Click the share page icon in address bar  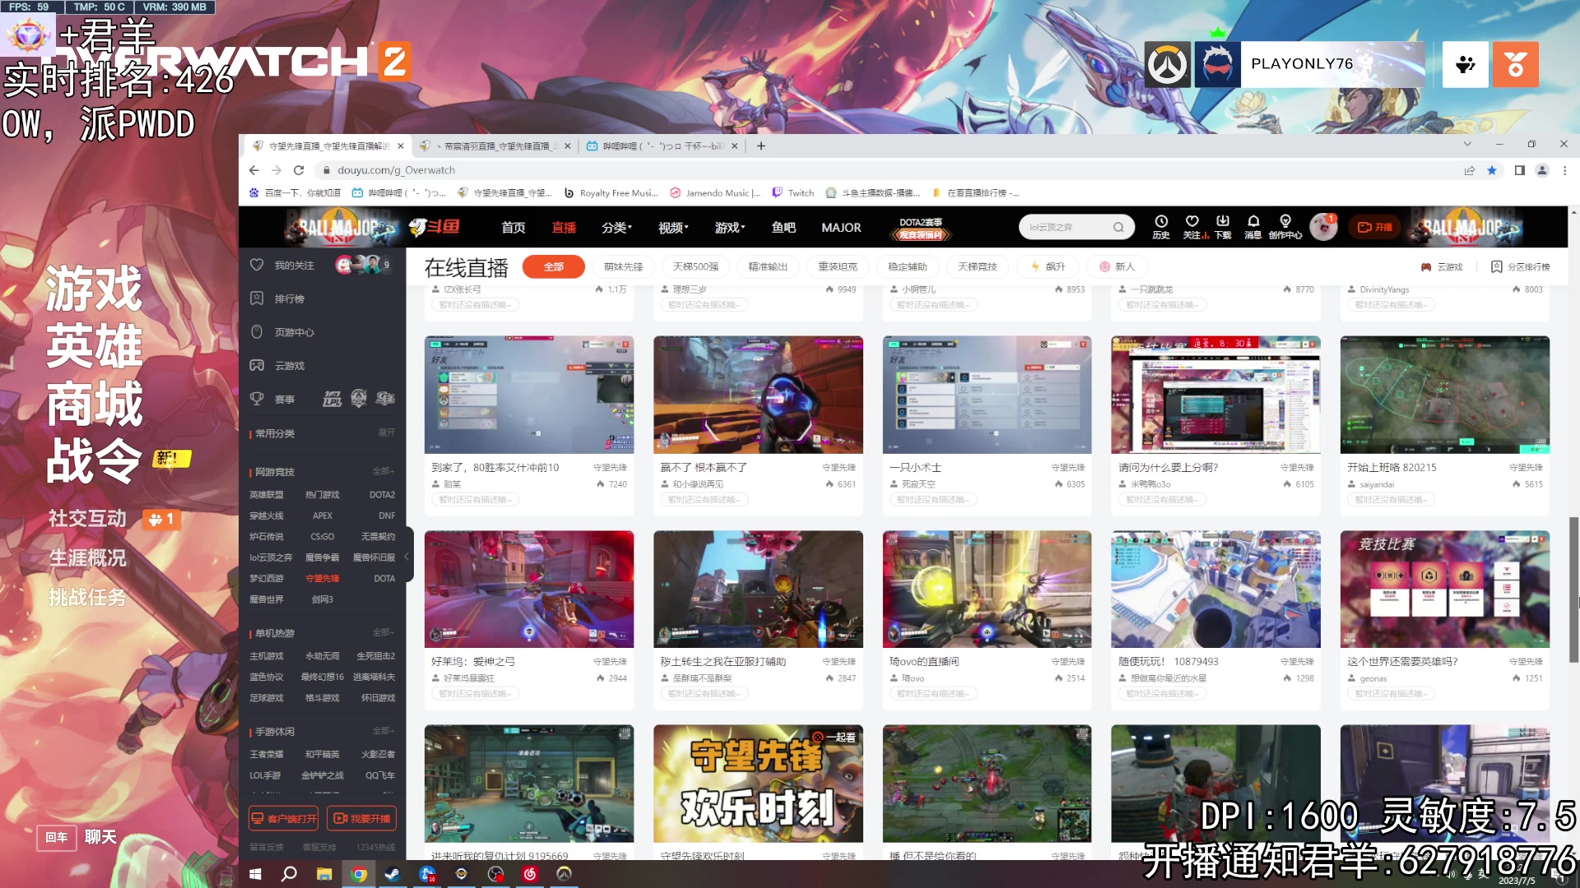1469,170
